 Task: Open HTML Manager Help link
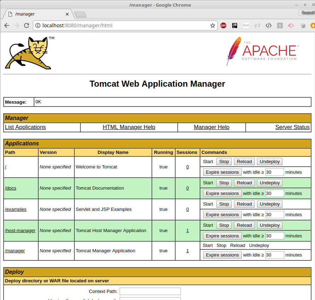[129, 127]
